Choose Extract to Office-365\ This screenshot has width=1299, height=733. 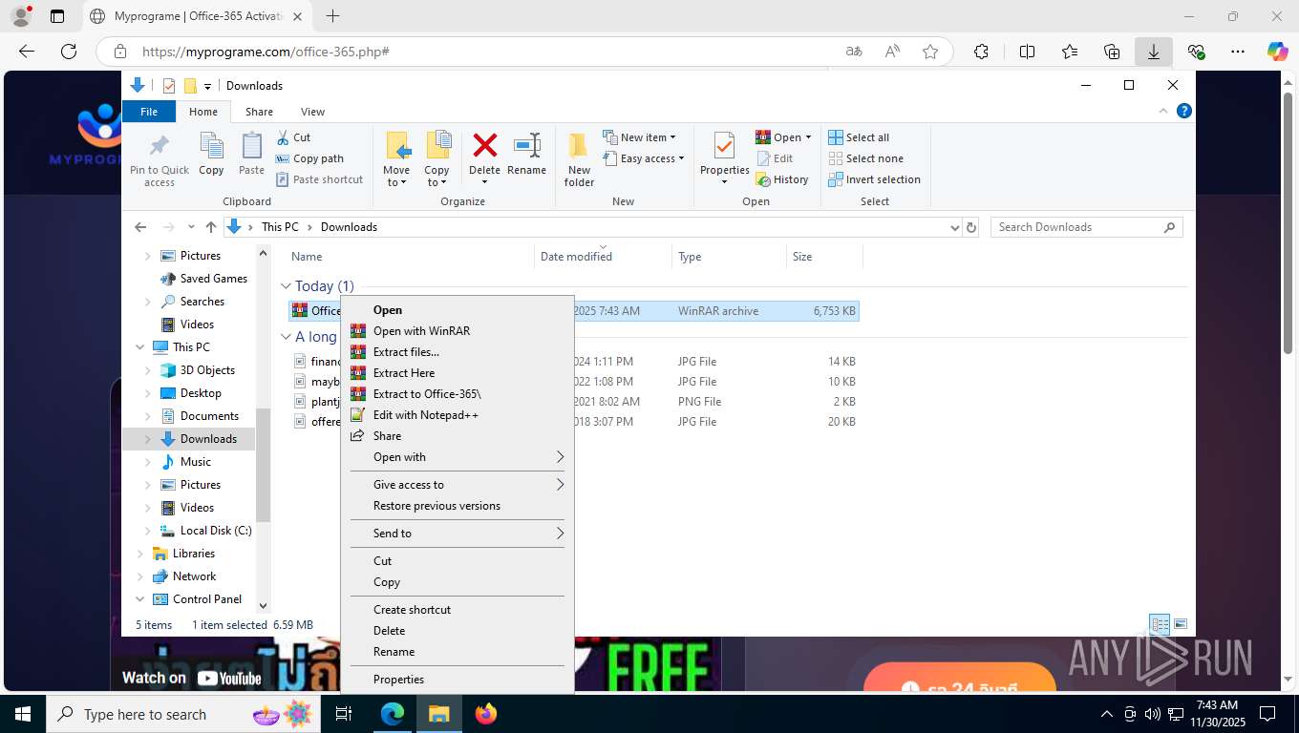click(x=457, y=394)
